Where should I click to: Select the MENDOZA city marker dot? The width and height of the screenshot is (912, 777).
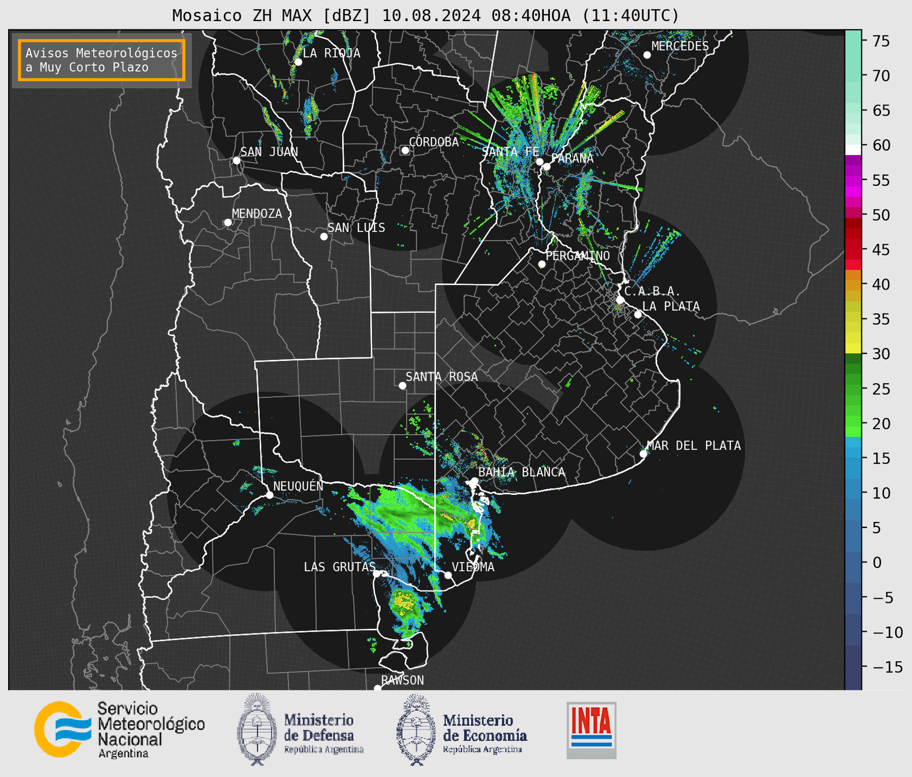coord(228,223)
